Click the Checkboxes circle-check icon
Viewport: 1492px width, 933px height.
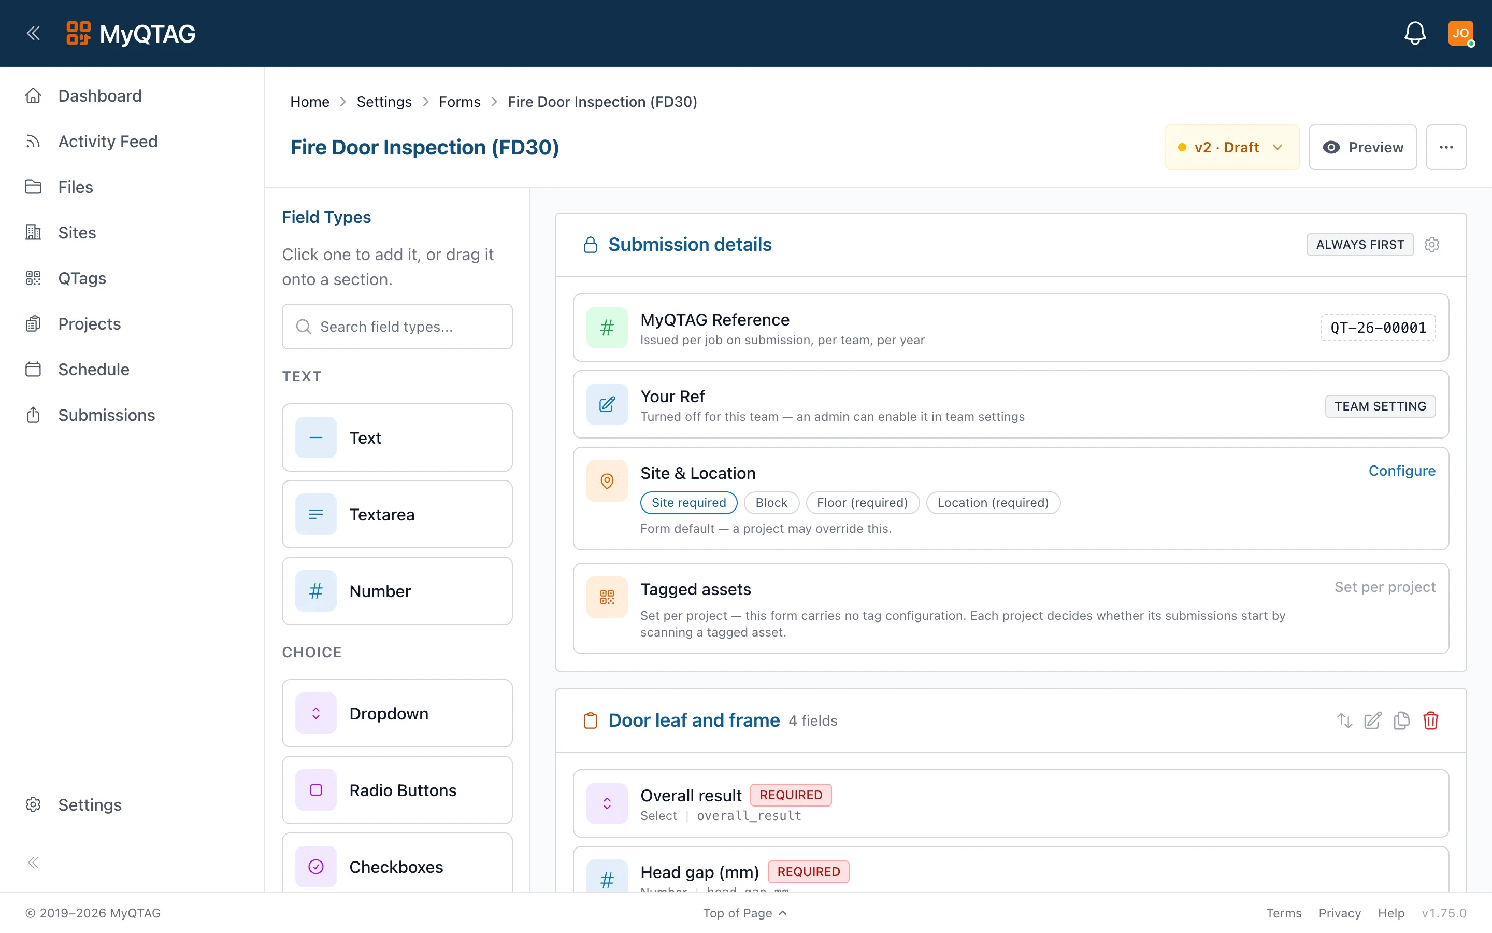point(315,866)
